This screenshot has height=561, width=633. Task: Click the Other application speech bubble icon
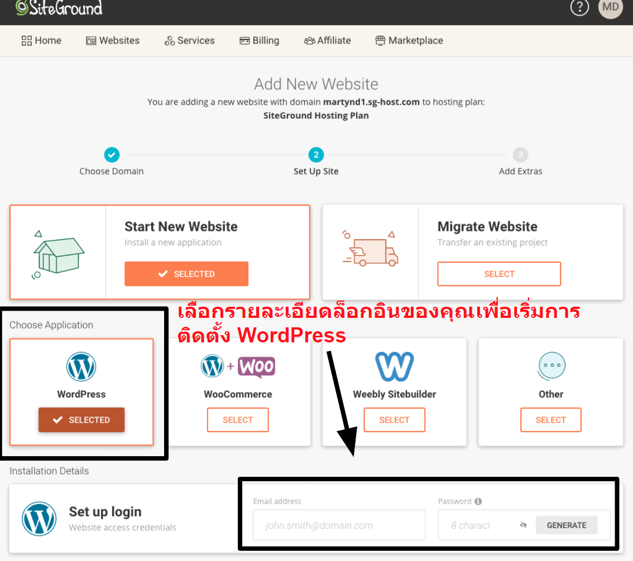[551, 366]
